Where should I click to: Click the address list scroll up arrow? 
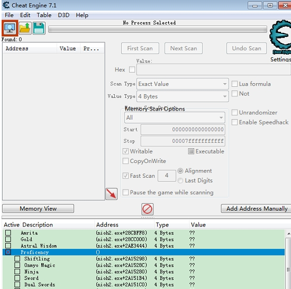click(x=288, y=233)
